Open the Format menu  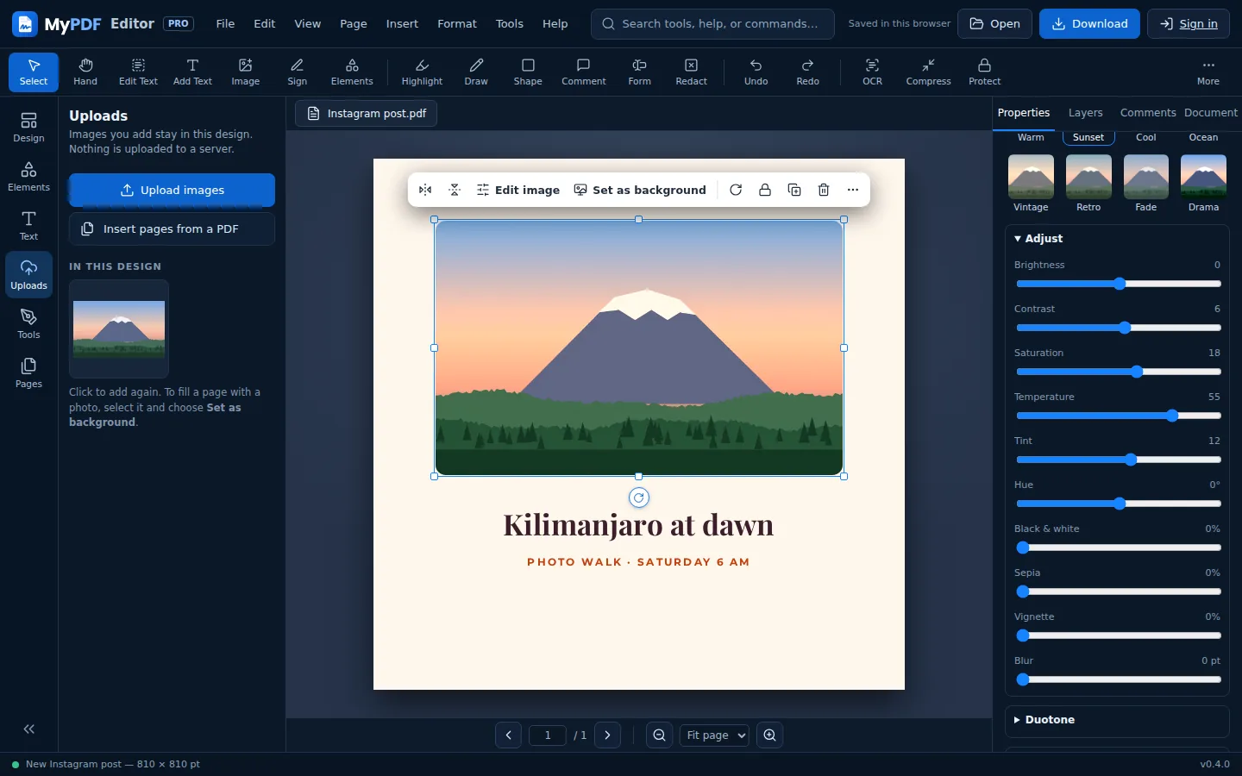pyautogui.click(x=457, y=24)
